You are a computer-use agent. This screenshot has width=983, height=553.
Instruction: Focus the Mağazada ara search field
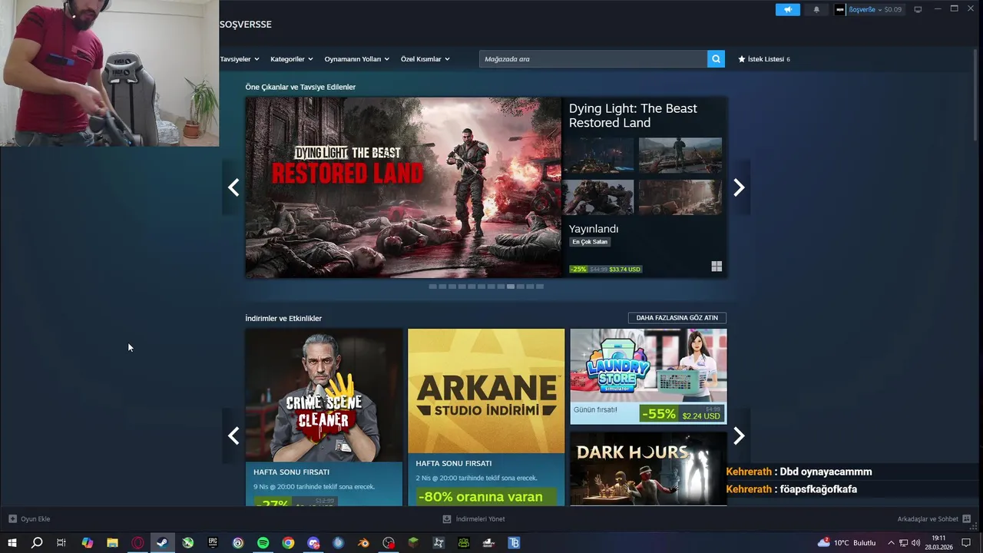coord(594,59)
